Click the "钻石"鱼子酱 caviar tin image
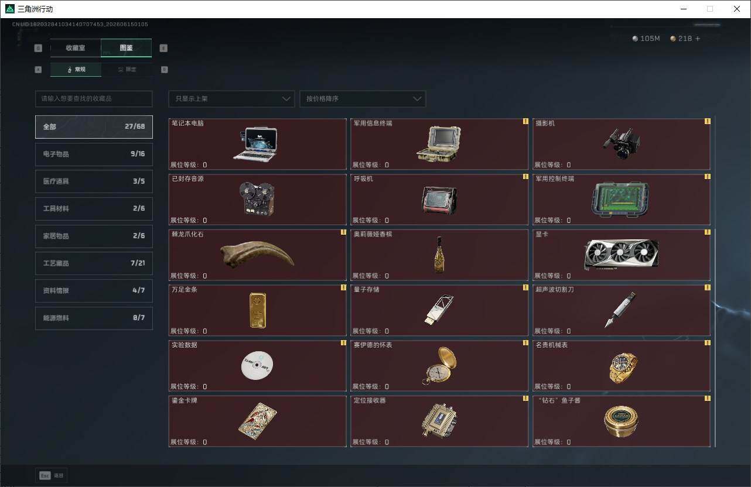751x487 pixels. tap(621, 421)
